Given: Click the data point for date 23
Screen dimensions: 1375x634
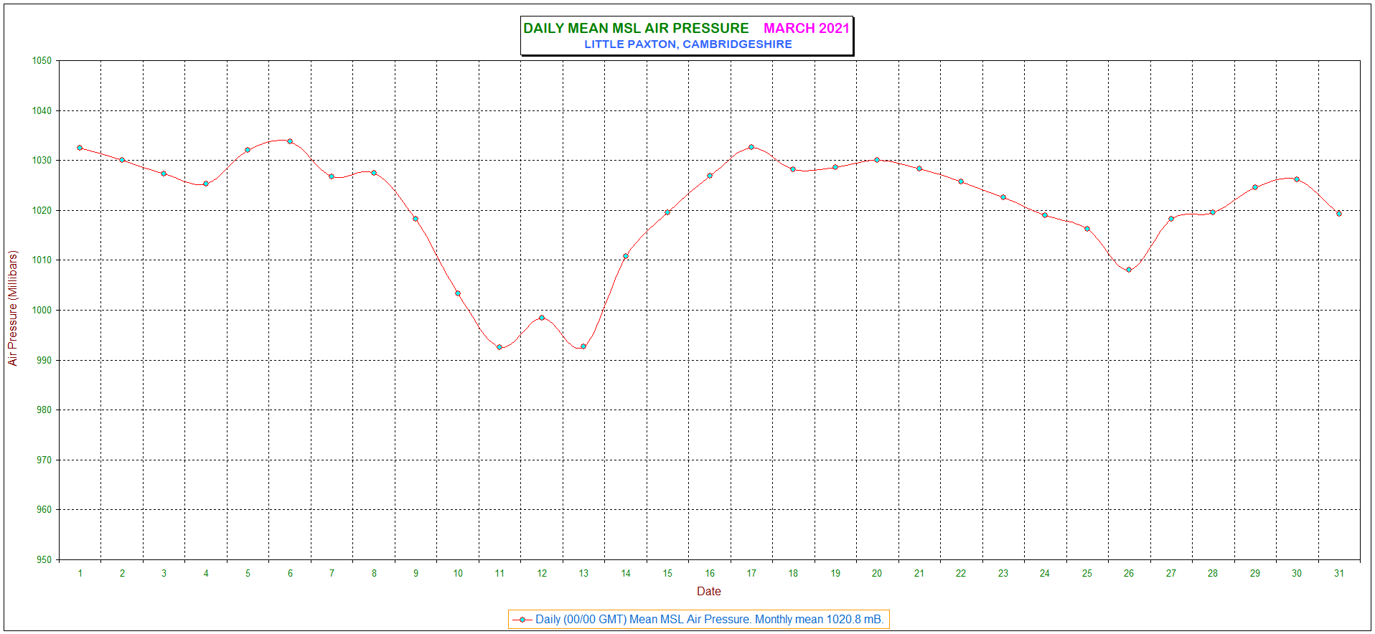Looking at the screenshot, I should click(1003, 197).
